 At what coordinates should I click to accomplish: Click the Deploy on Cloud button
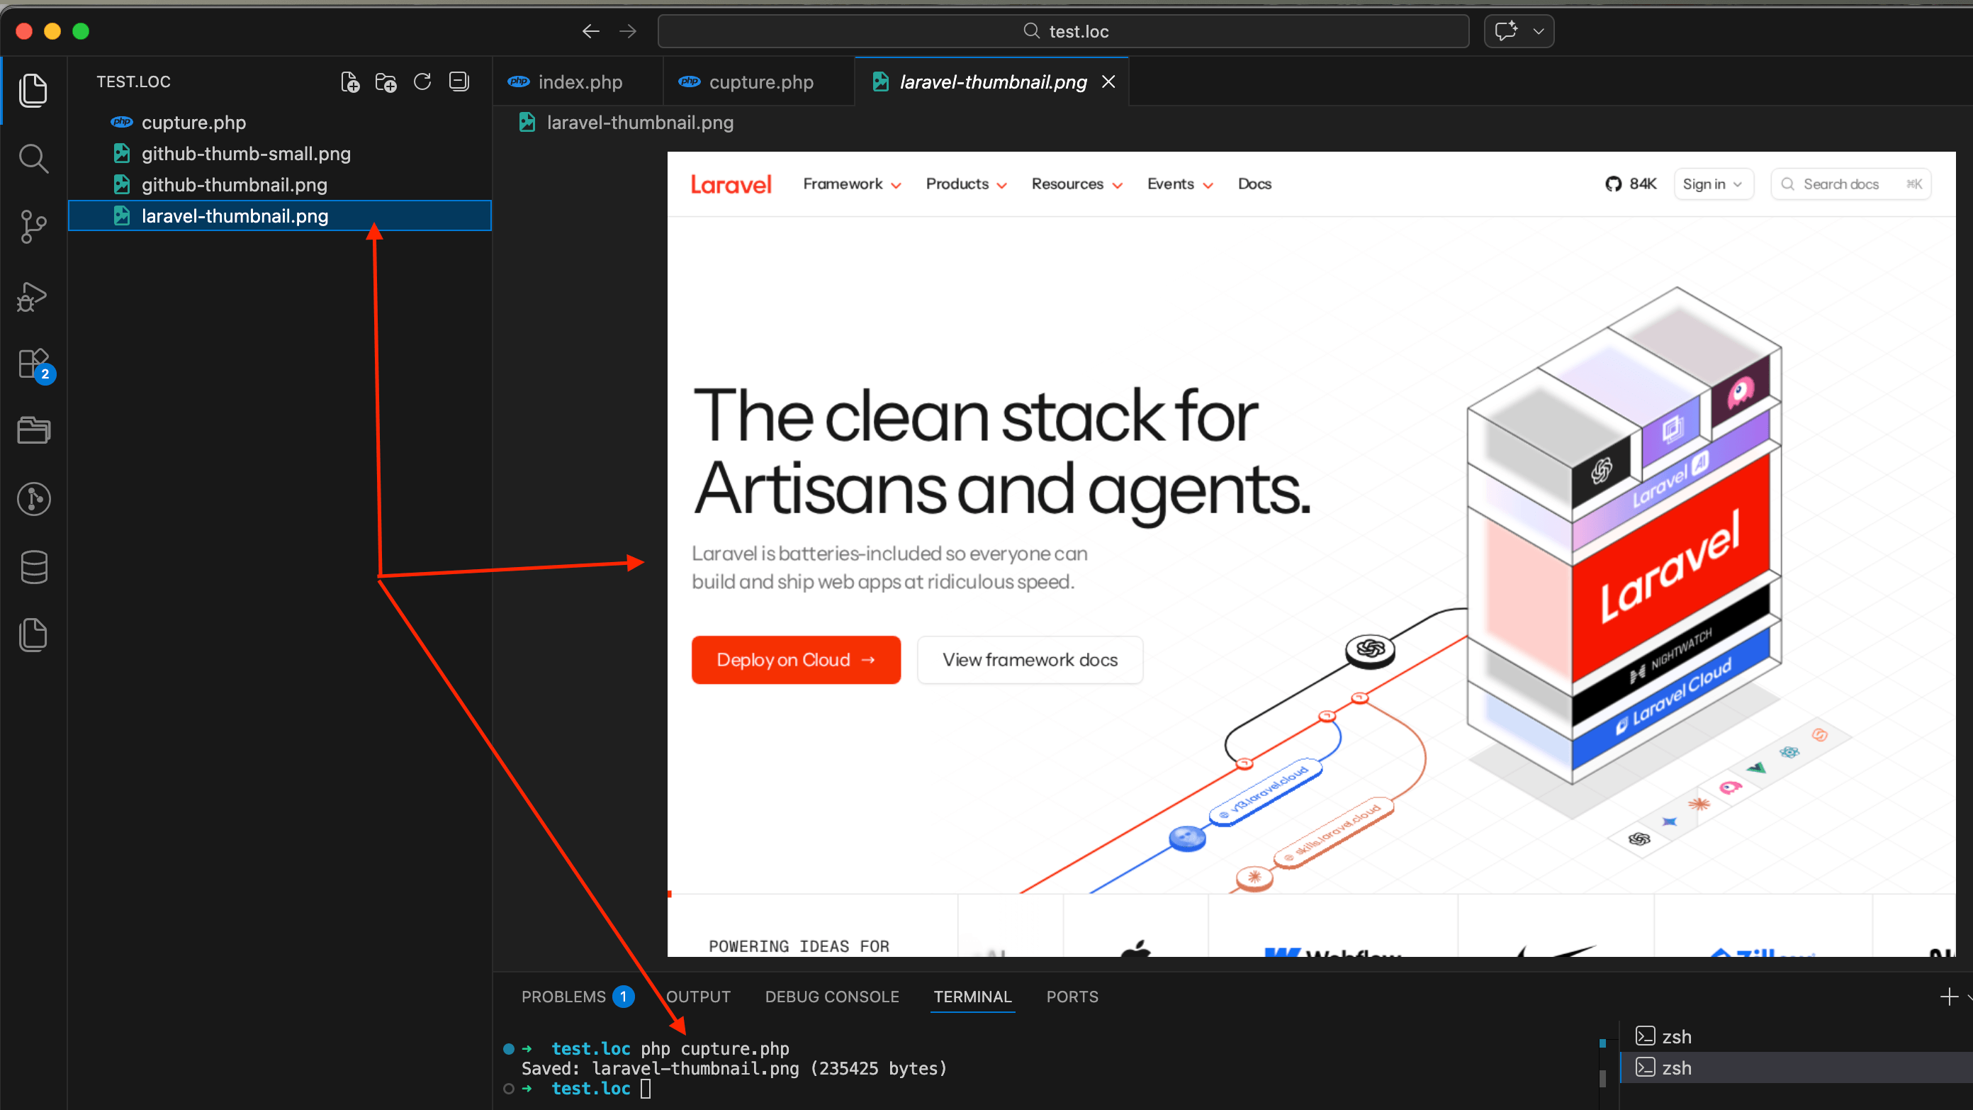point(796,660)
